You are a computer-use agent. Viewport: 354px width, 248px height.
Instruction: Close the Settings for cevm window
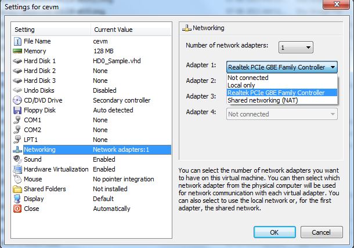point(337,4)
